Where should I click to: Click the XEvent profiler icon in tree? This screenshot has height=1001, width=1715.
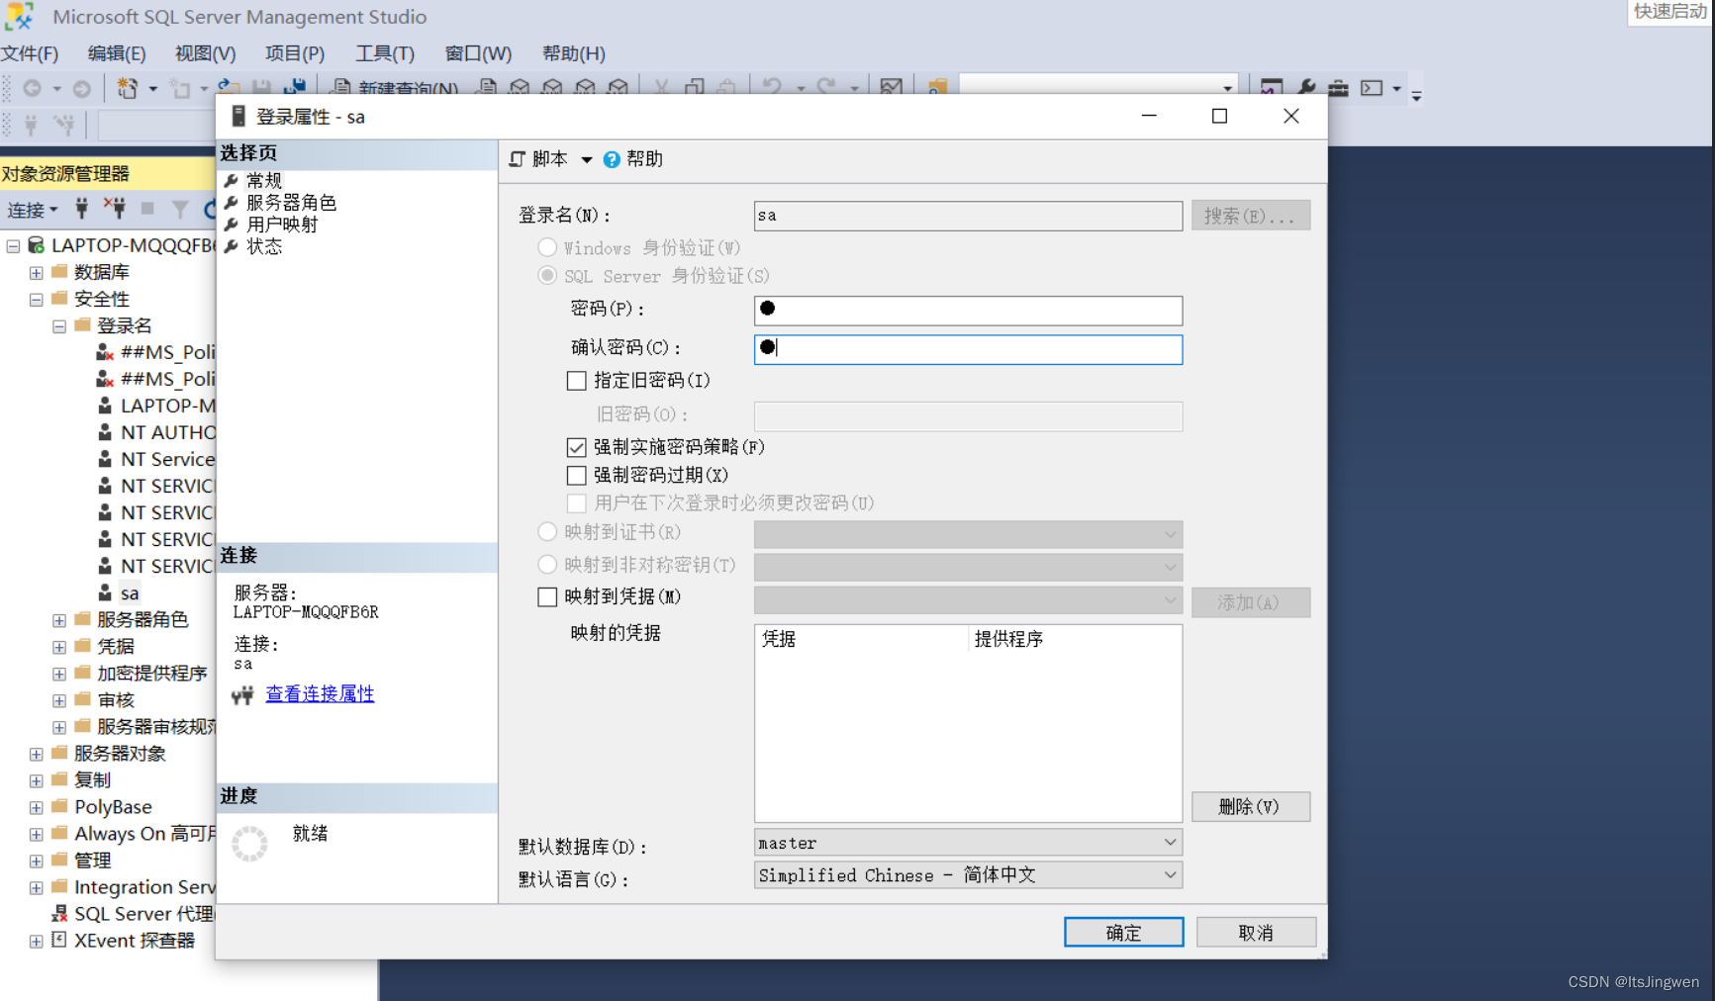pyautogui.click(x=59, y=940)
